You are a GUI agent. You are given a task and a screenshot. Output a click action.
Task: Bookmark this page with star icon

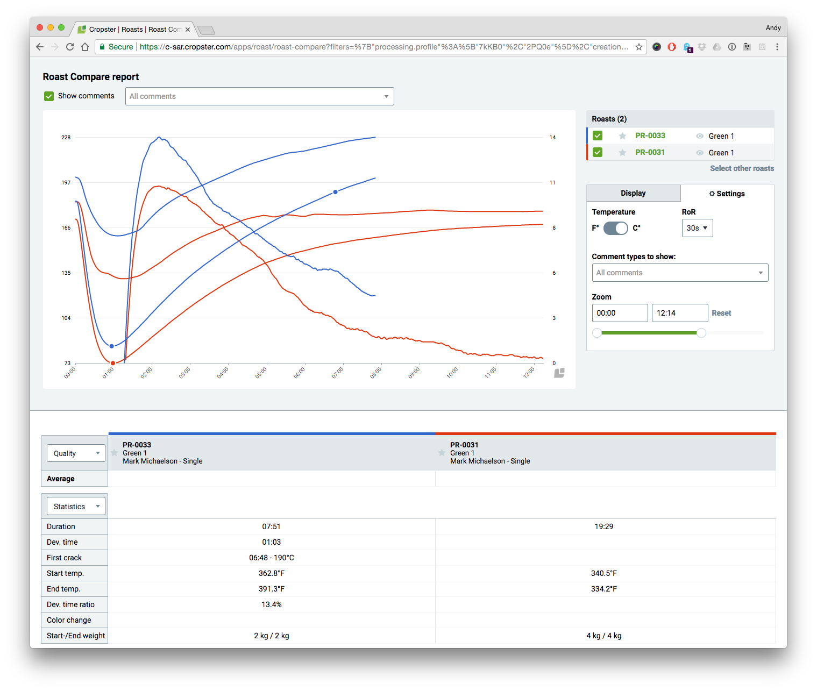point(639,47)
